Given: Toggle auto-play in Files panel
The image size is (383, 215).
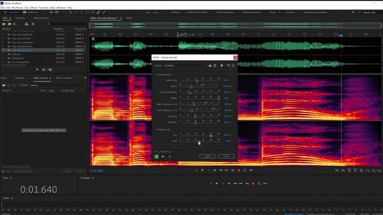Looking at the screenshot, I should [50, 69].
